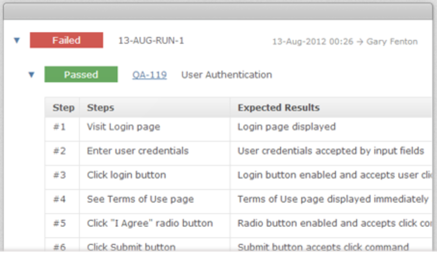Screen dimensions: 437x255
Task: Collapse the QA-119 User Authentication section
Action: [x=31, y=75]
